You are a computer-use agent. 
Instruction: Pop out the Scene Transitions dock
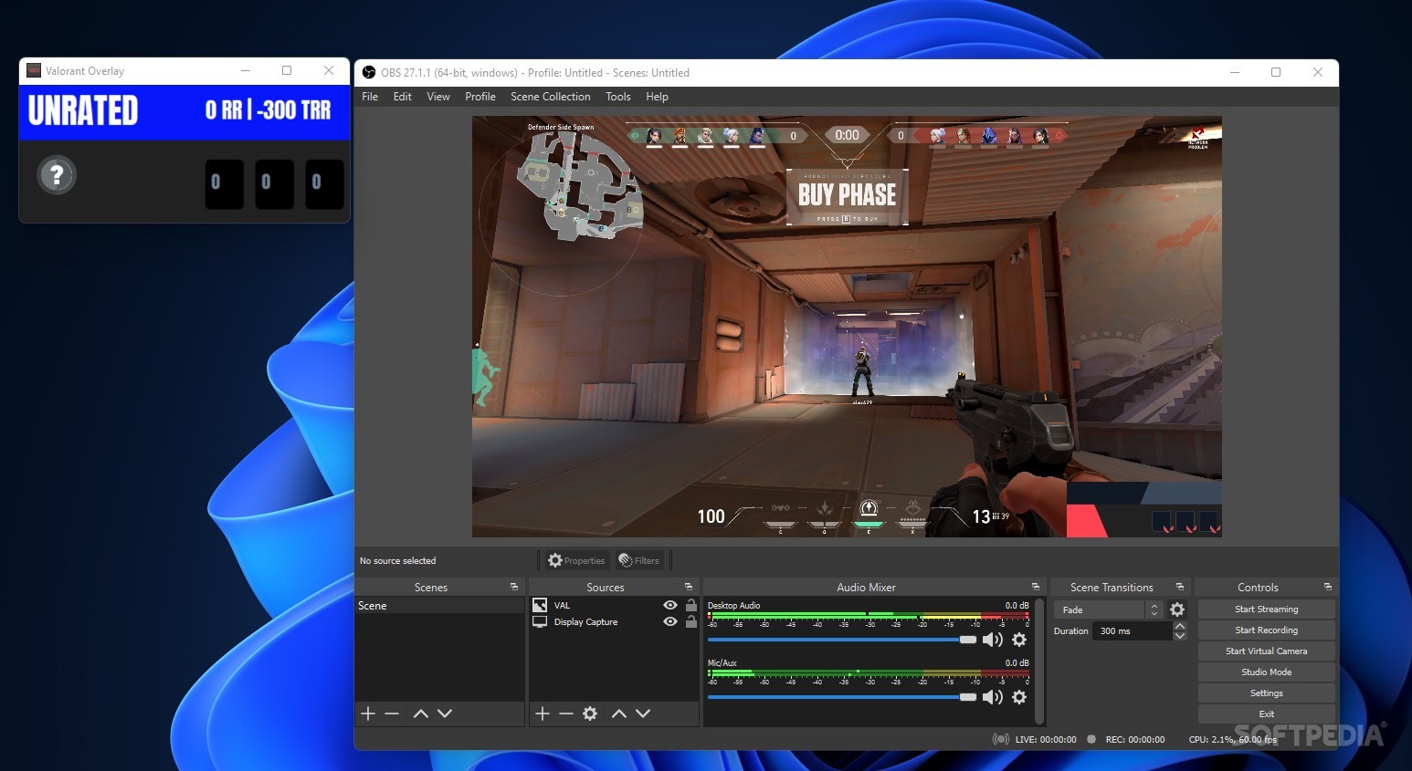pyautogui.click(x=1180, y=587)
